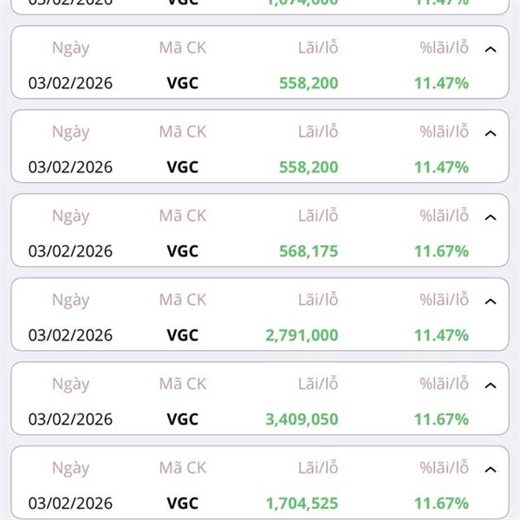Tap VGC ticker in the 3,409,050 card

coord(182,419)
